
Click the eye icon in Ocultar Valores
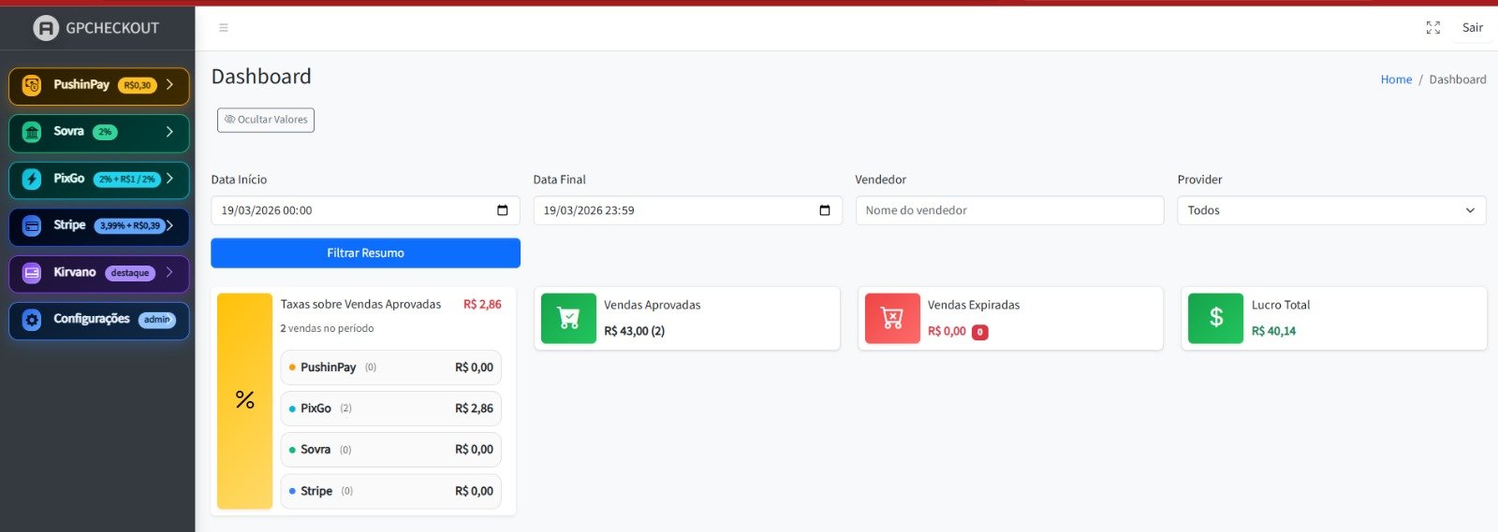pos(229,120)
